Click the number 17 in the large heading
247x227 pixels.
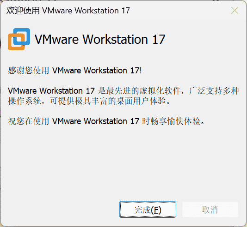tap(159, 39)
